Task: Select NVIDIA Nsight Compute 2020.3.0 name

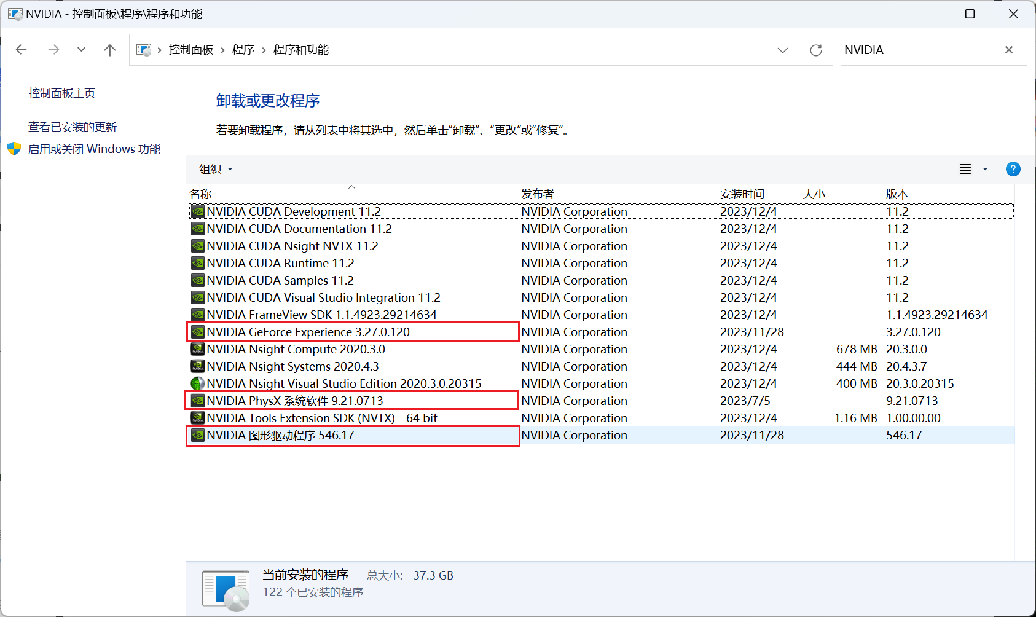Action: click(x=296, y=350)
